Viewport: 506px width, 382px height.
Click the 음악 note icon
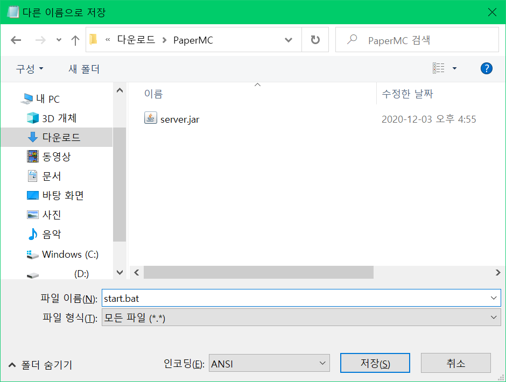[33, 234]
